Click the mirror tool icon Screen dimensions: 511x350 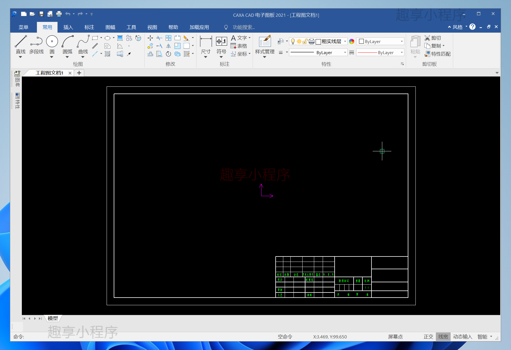coord(168,46)
